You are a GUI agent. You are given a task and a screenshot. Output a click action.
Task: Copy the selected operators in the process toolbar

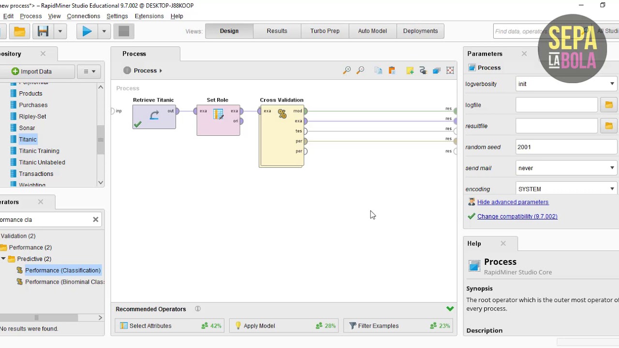pos(378,71)
